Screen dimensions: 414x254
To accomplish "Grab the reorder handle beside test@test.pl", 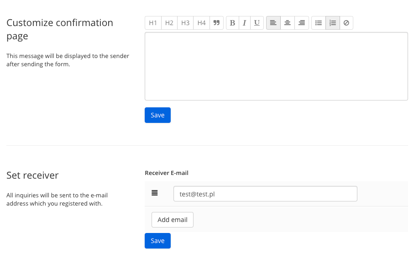I will coord(154,193).
